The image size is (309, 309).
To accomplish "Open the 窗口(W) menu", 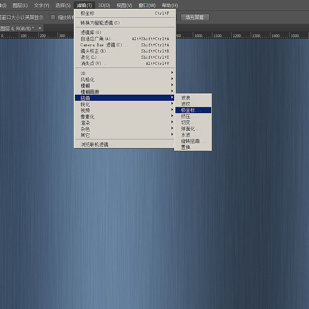I will 147,5.
